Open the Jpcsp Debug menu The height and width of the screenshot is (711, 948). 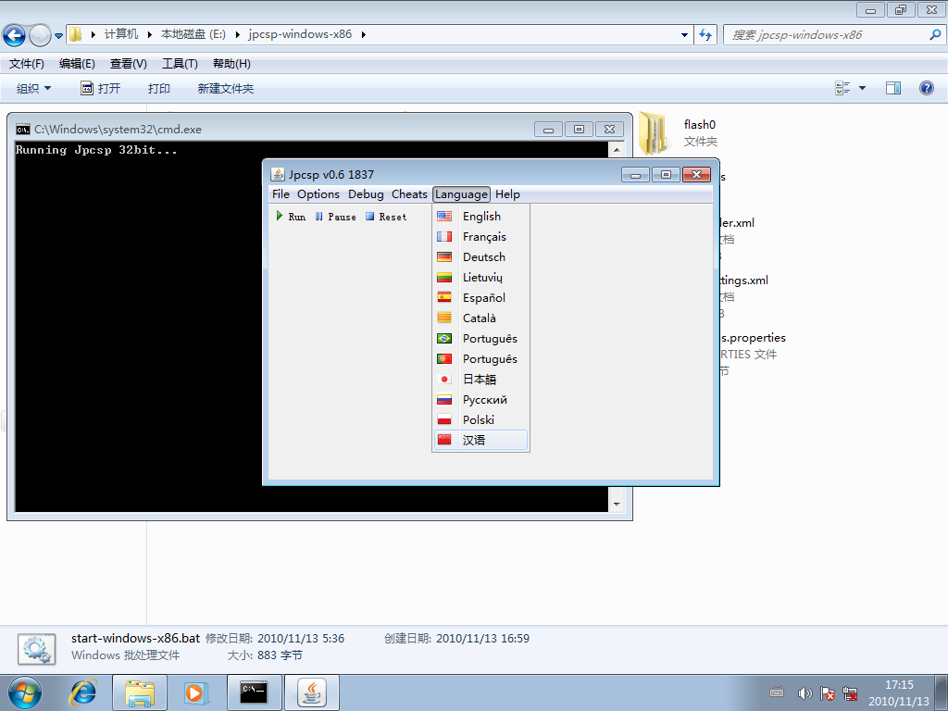[x=366, y=194]
